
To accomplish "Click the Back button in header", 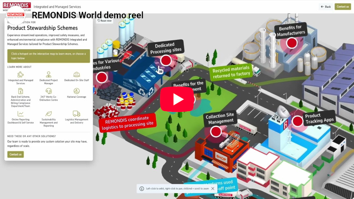I will pyautogui.click(x=326, y=7).
